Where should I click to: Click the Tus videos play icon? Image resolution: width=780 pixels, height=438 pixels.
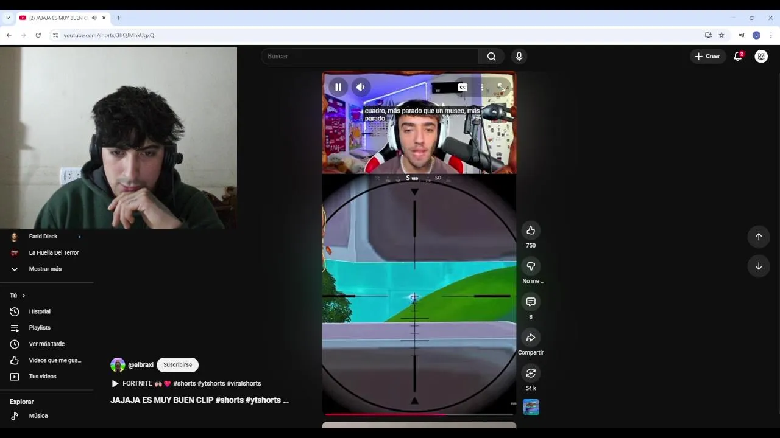tap(15, 377)
